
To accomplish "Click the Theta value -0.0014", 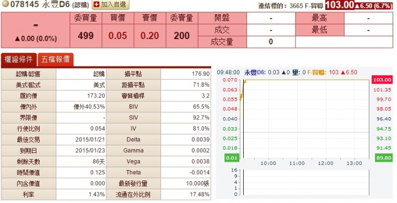I will point(200,172).
